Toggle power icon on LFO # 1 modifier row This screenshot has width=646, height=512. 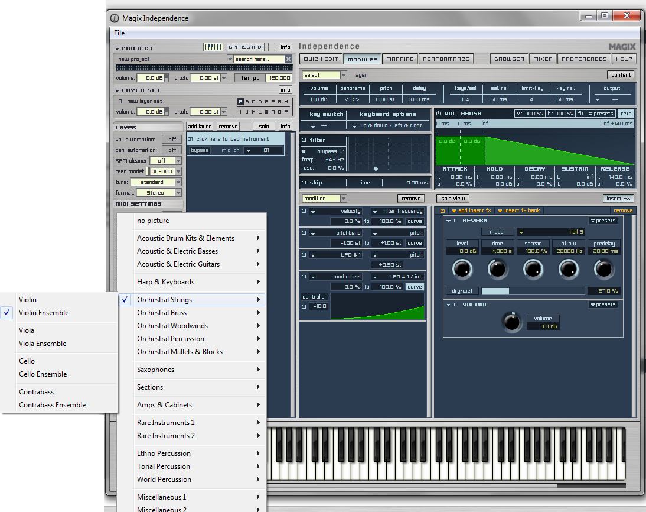[304, 255]
